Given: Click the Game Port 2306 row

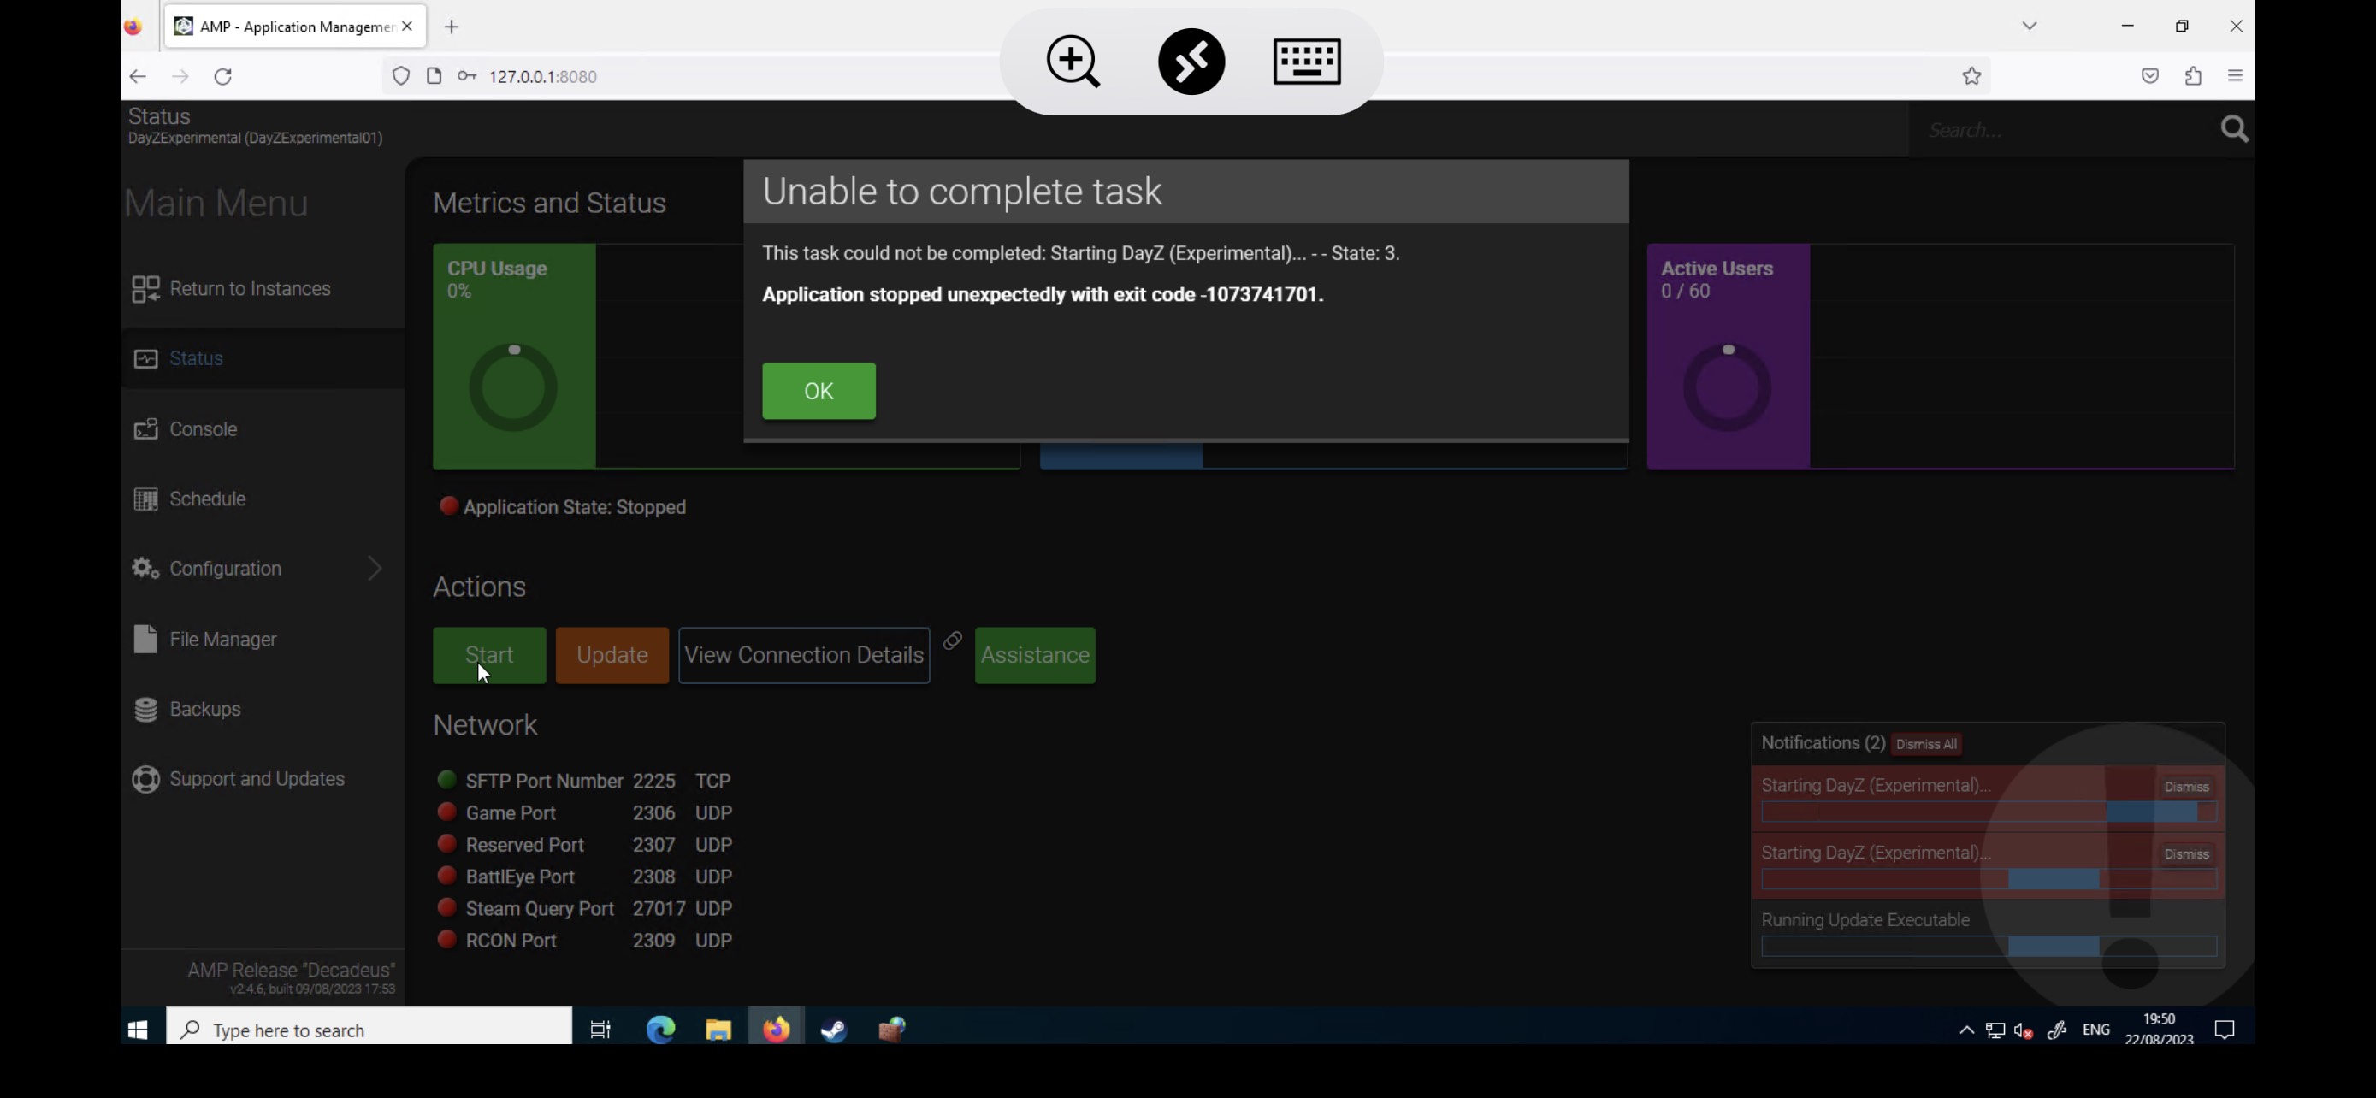Looking at the screenshot, I should [586, 812].
